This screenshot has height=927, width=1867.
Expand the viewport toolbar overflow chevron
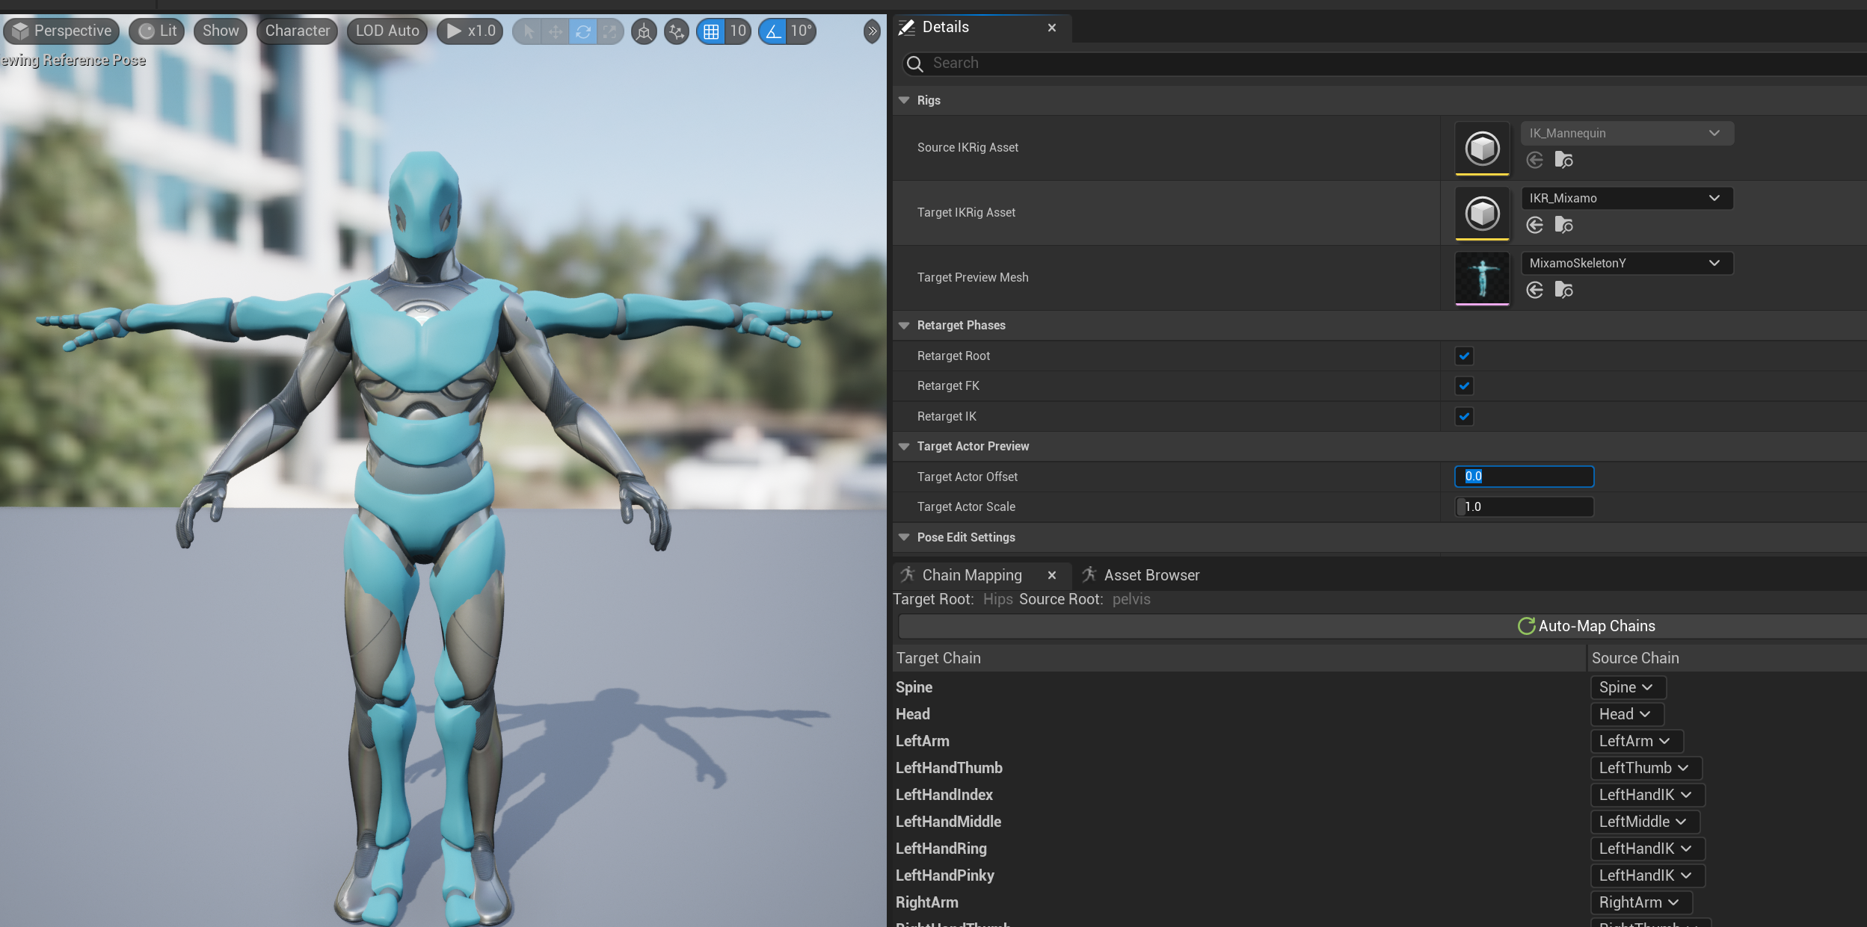(x=872, y=31)
